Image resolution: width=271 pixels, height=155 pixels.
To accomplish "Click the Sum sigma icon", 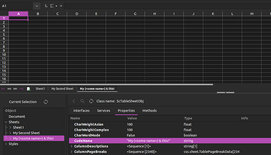I will pyautogui.click(x=52, y=6).
